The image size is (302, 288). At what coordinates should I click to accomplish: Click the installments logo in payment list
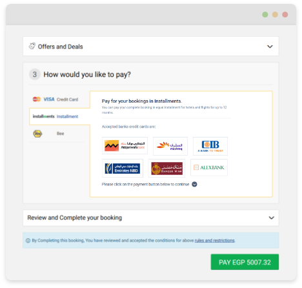point(44,116)
